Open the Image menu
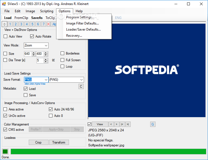 coord(30,11)
